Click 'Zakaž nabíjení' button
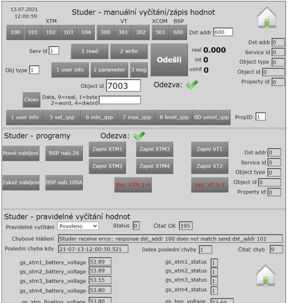 point(21,183)
